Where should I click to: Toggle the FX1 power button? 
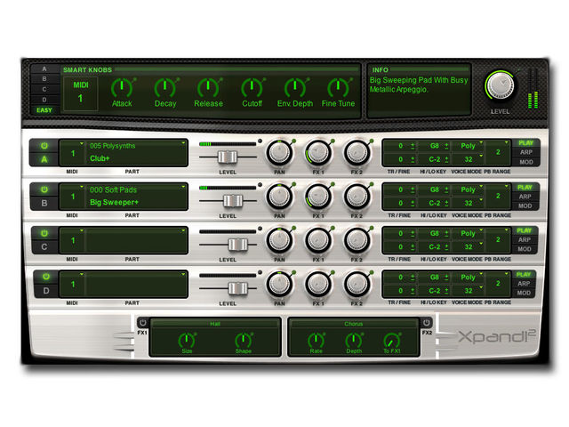click(143, 322)
